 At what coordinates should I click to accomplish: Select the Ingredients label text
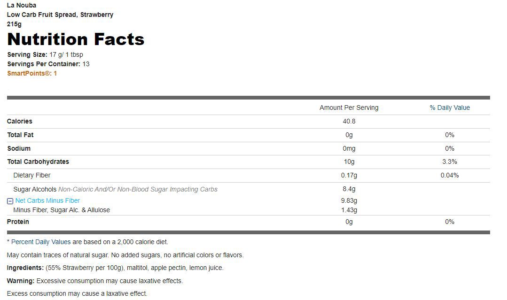25,268
